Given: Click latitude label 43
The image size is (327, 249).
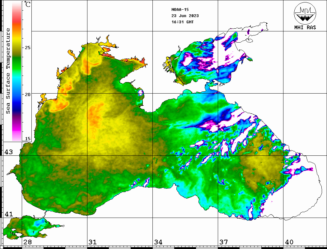Looking at the screenshot, I should [x=9, y=152].
